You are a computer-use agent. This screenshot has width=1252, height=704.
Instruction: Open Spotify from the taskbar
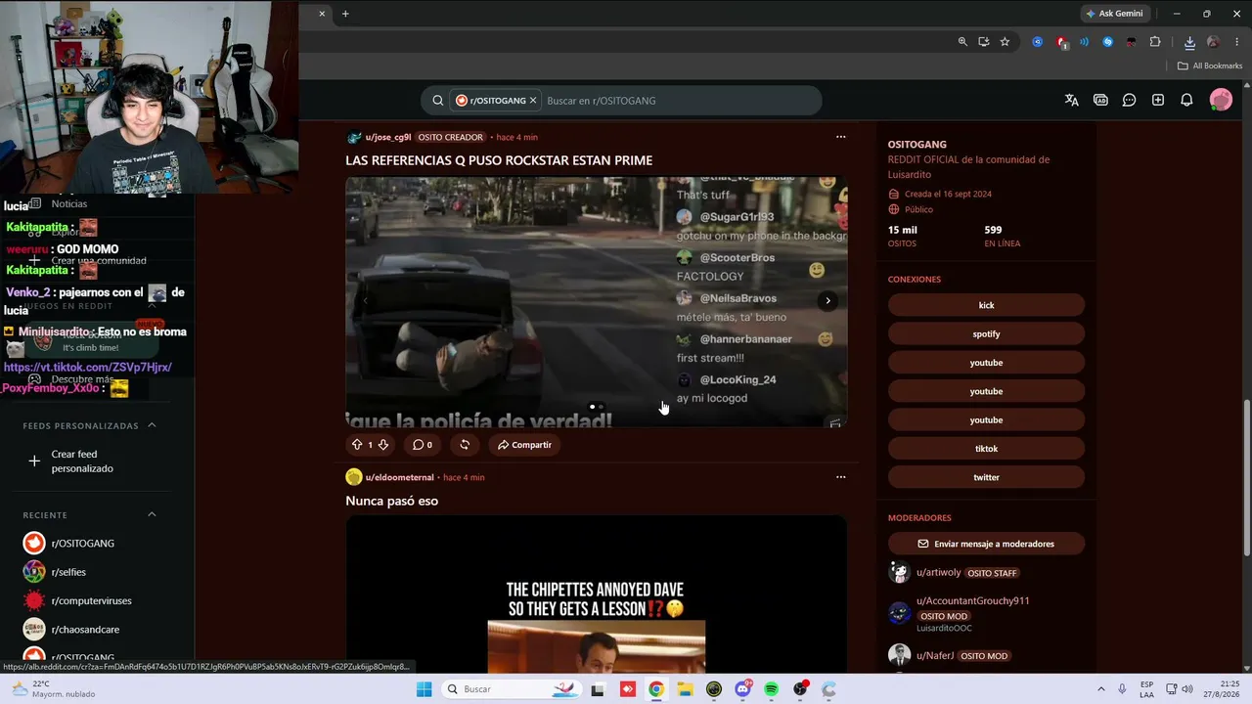point(772,689)
